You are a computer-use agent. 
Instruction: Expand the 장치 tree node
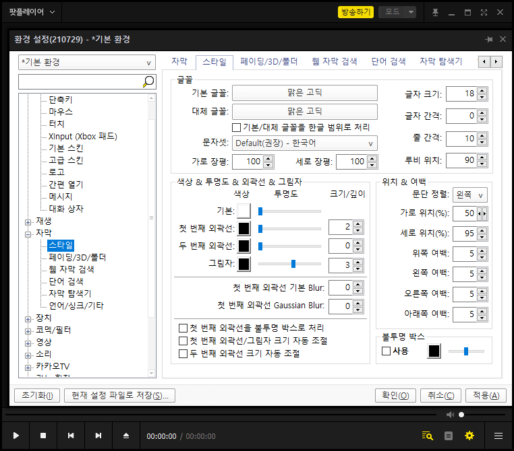tap(28, 319)
